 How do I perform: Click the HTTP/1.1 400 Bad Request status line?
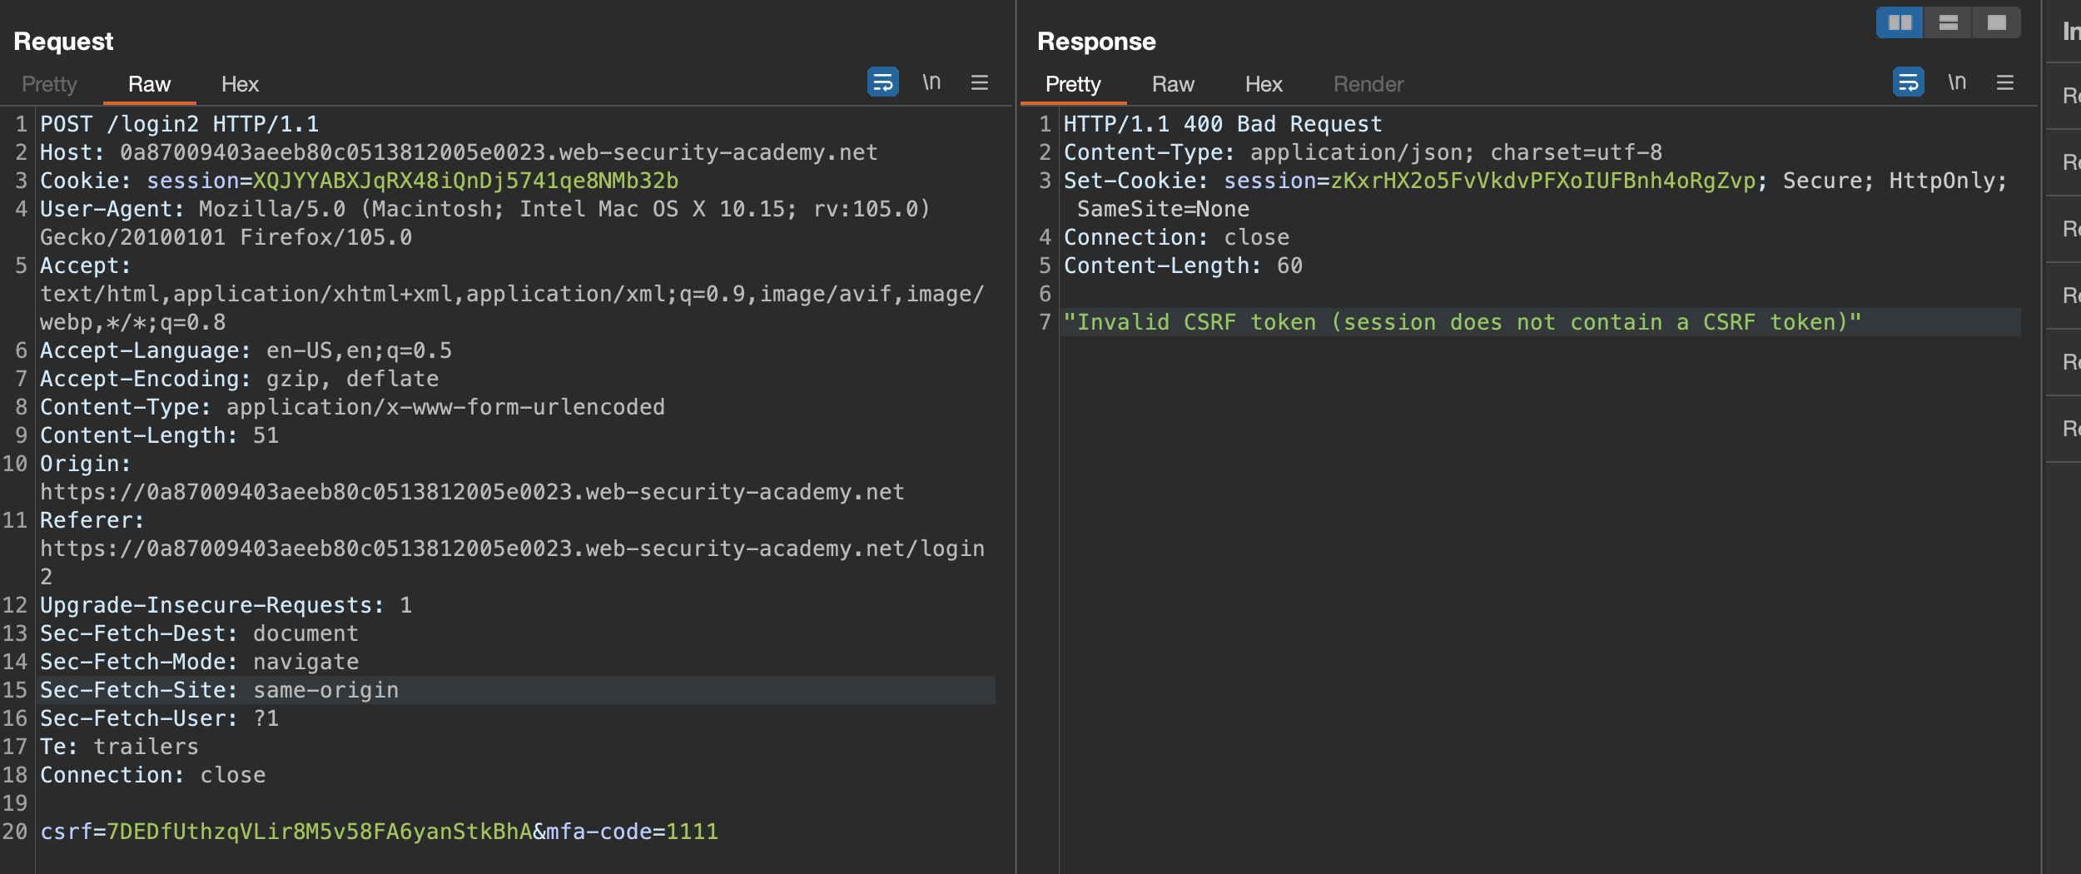pyautogui.click(x=1223, y=125)
